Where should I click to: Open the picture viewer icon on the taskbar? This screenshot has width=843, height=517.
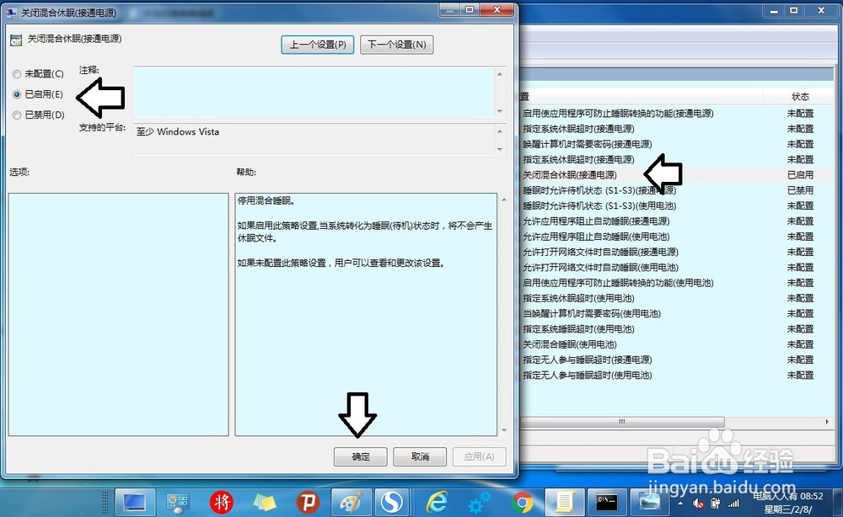click(x=649, y=503)
